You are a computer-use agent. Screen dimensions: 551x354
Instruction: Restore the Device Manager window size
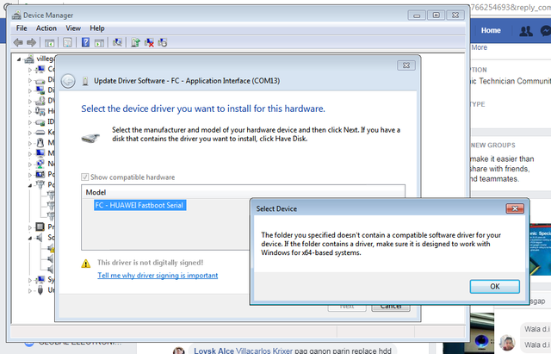pos(436,16)
